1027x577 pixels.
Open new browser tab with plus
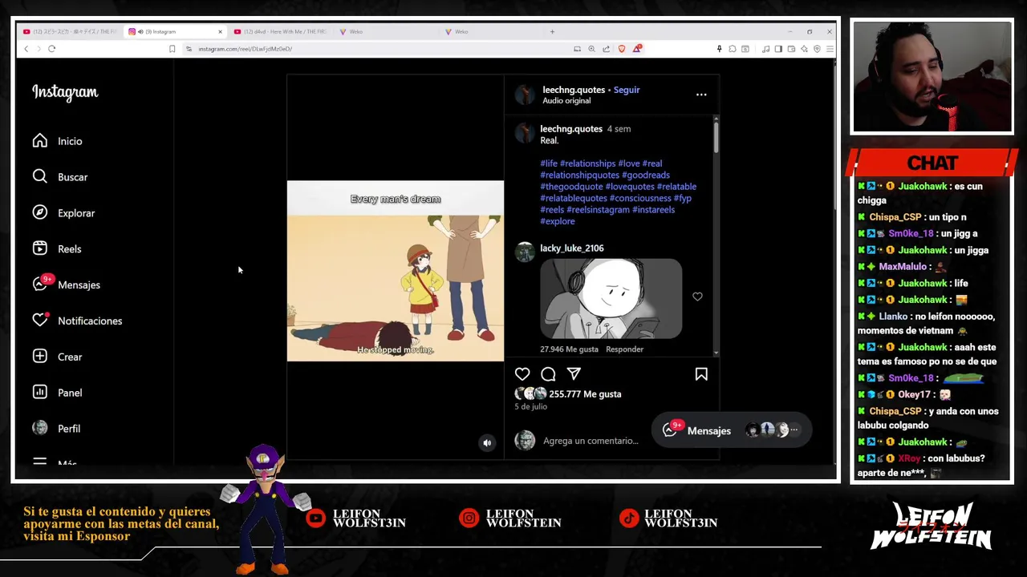click(552, 31)
